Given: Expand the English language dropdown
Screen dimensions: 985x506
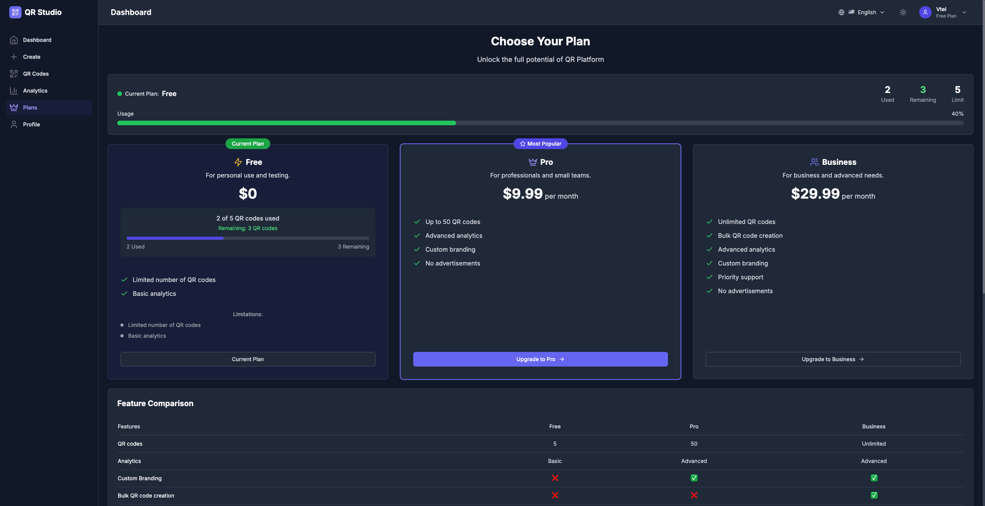Looking at the screenshot, I should coord(866,12).
